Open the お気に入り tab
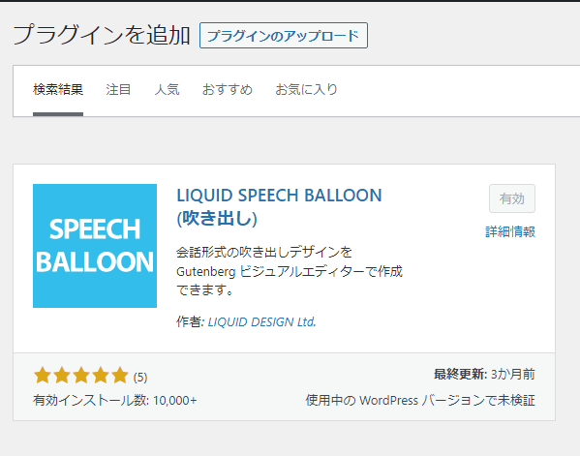 pos(306,89)
